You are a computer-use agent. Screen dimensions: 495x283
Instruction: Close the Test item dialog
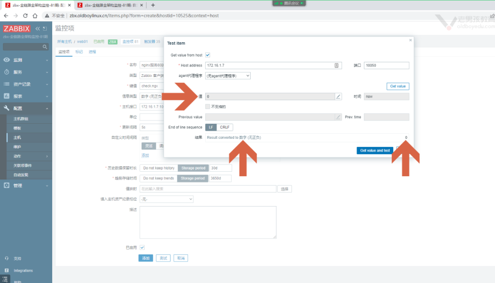pyautogui.click(x=410, y=40)
